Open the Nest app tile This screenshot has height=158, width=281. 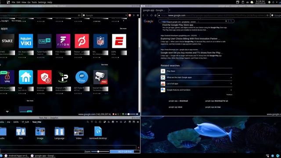click(x=26, y=77)
